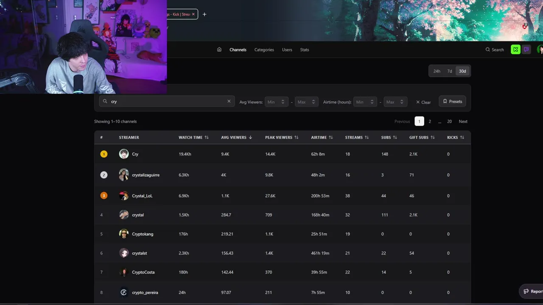Open the Cry streamer name link
543x305 pixels.
pyautogui.click(x=135, y=154)
